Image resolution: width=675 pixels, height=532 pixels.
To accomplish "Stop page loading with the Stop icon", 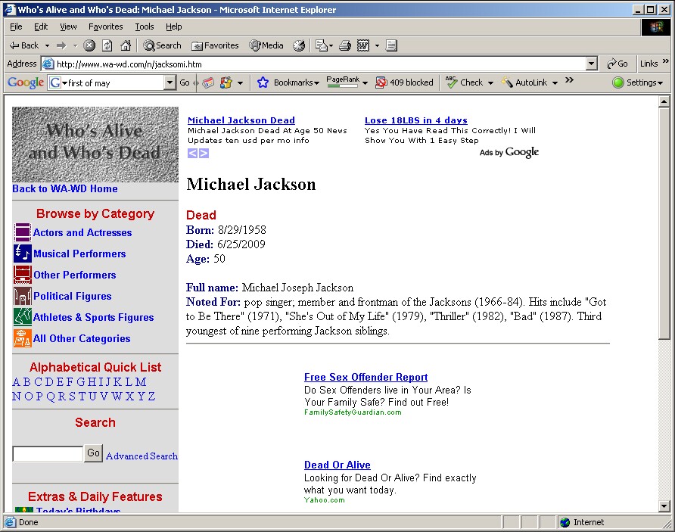I will point(89,45).
